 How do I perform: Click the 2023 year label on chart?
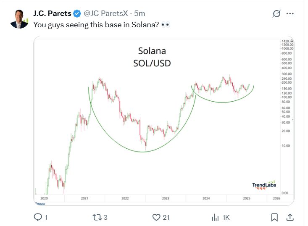166,198
